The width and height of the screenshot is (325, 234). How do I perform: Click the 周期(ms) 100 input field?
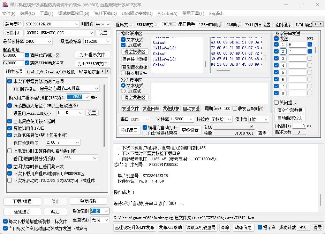tap(227, 108)
